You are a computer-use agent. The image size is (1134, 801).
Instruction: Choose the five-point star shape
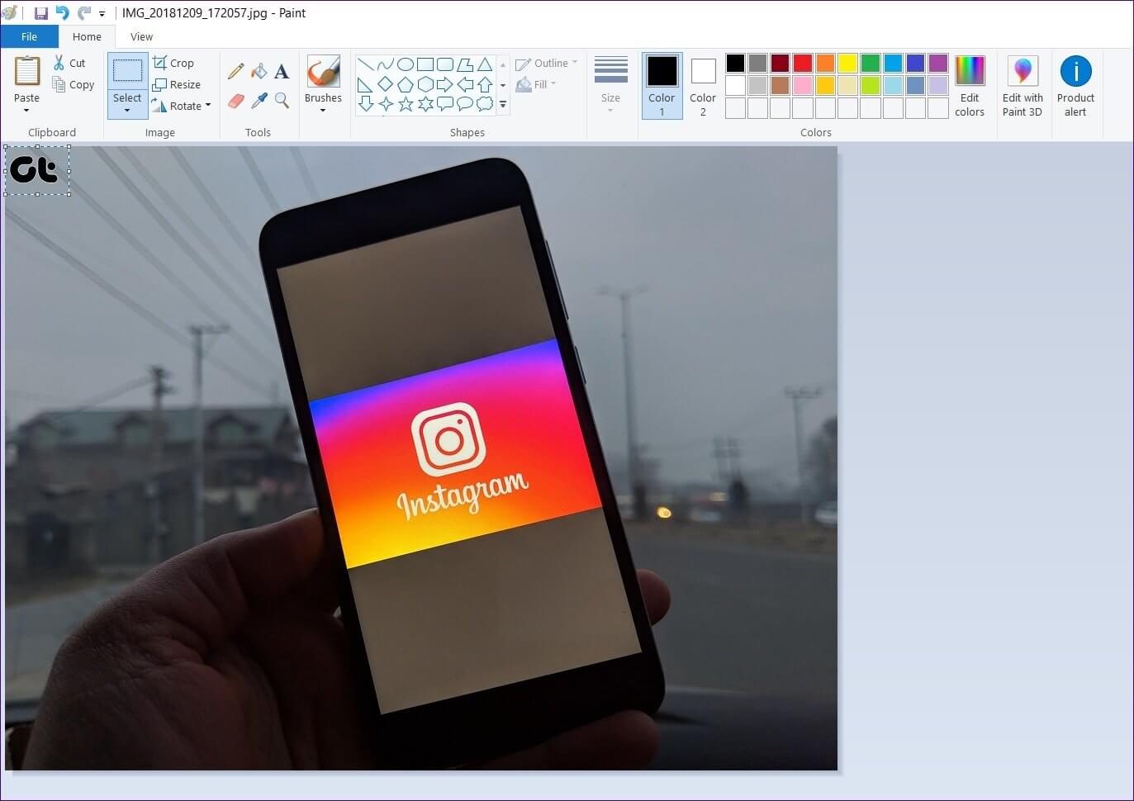tap(406, 104)
